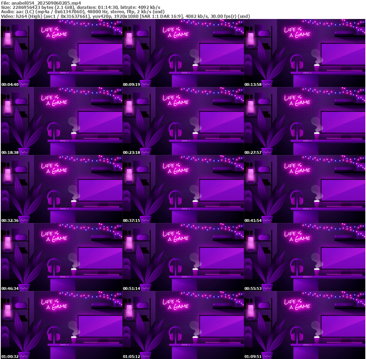366x359 pixels.
Task: Select the thumbnail at 00:37:15
Action: click(183, 189)
